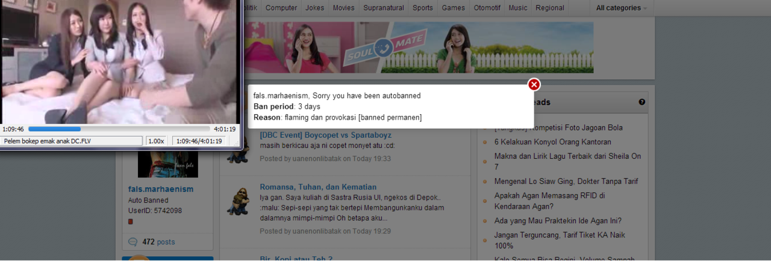771x261 pixels.
Task: Click avatar icon beside Romansa thread
Action: [238, 201]
